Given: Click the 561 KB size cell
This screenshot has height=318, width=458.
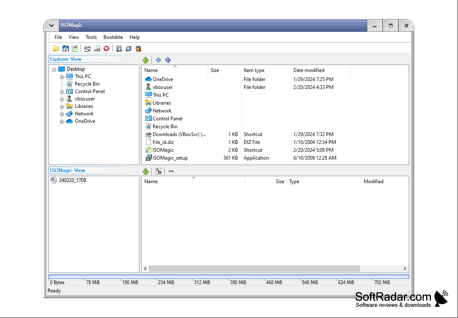Looking at the screenshot, I should pos(230,158).
